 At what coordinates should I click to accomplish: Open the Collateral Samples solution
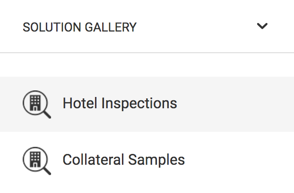[124, 160]
